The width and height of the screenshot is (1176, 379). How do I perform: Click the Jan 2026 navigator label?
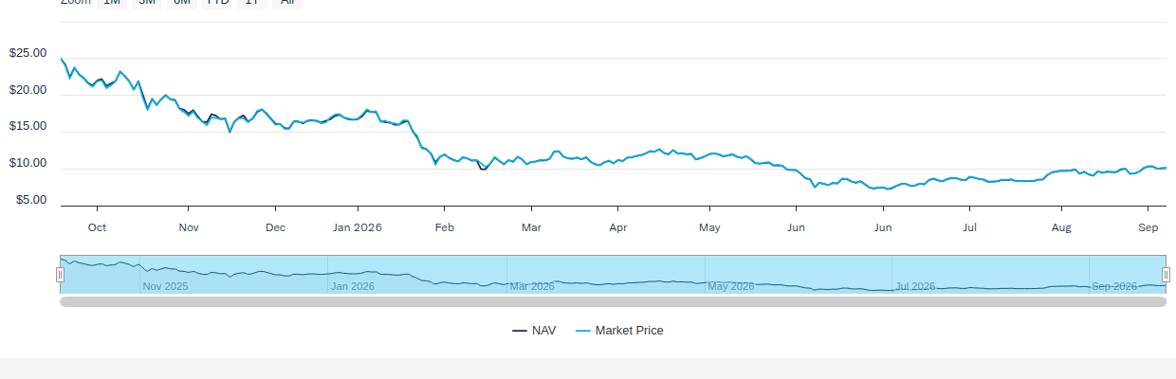click(352, 286)
